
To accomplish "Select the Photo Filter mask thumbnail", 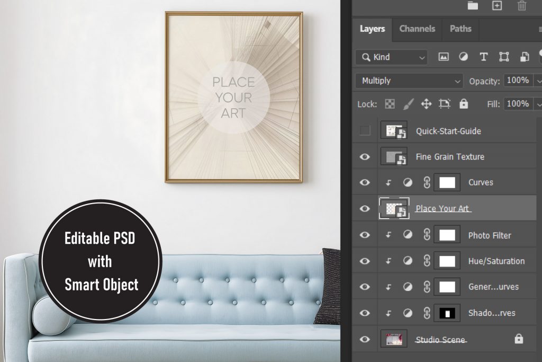I will [447, 235].
